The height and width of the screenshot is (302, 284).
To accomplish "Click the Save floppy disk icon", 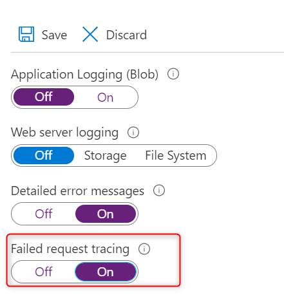I will coord(26,34).
